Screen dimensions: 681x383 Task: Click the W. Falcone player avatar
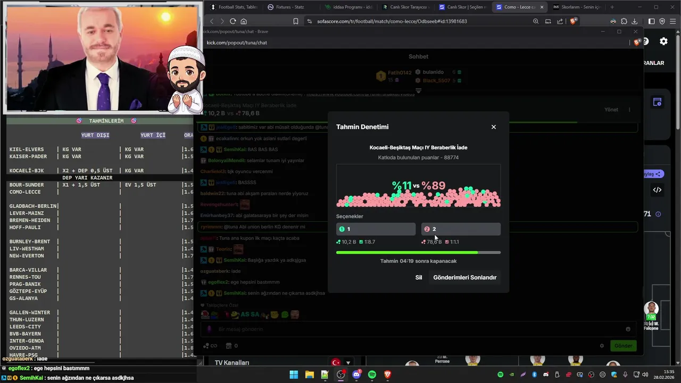tap(651, 309)
